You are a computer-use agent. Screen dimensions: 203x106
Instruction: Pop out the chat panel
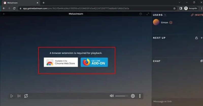pyautogui.click(x=201, y=61)
